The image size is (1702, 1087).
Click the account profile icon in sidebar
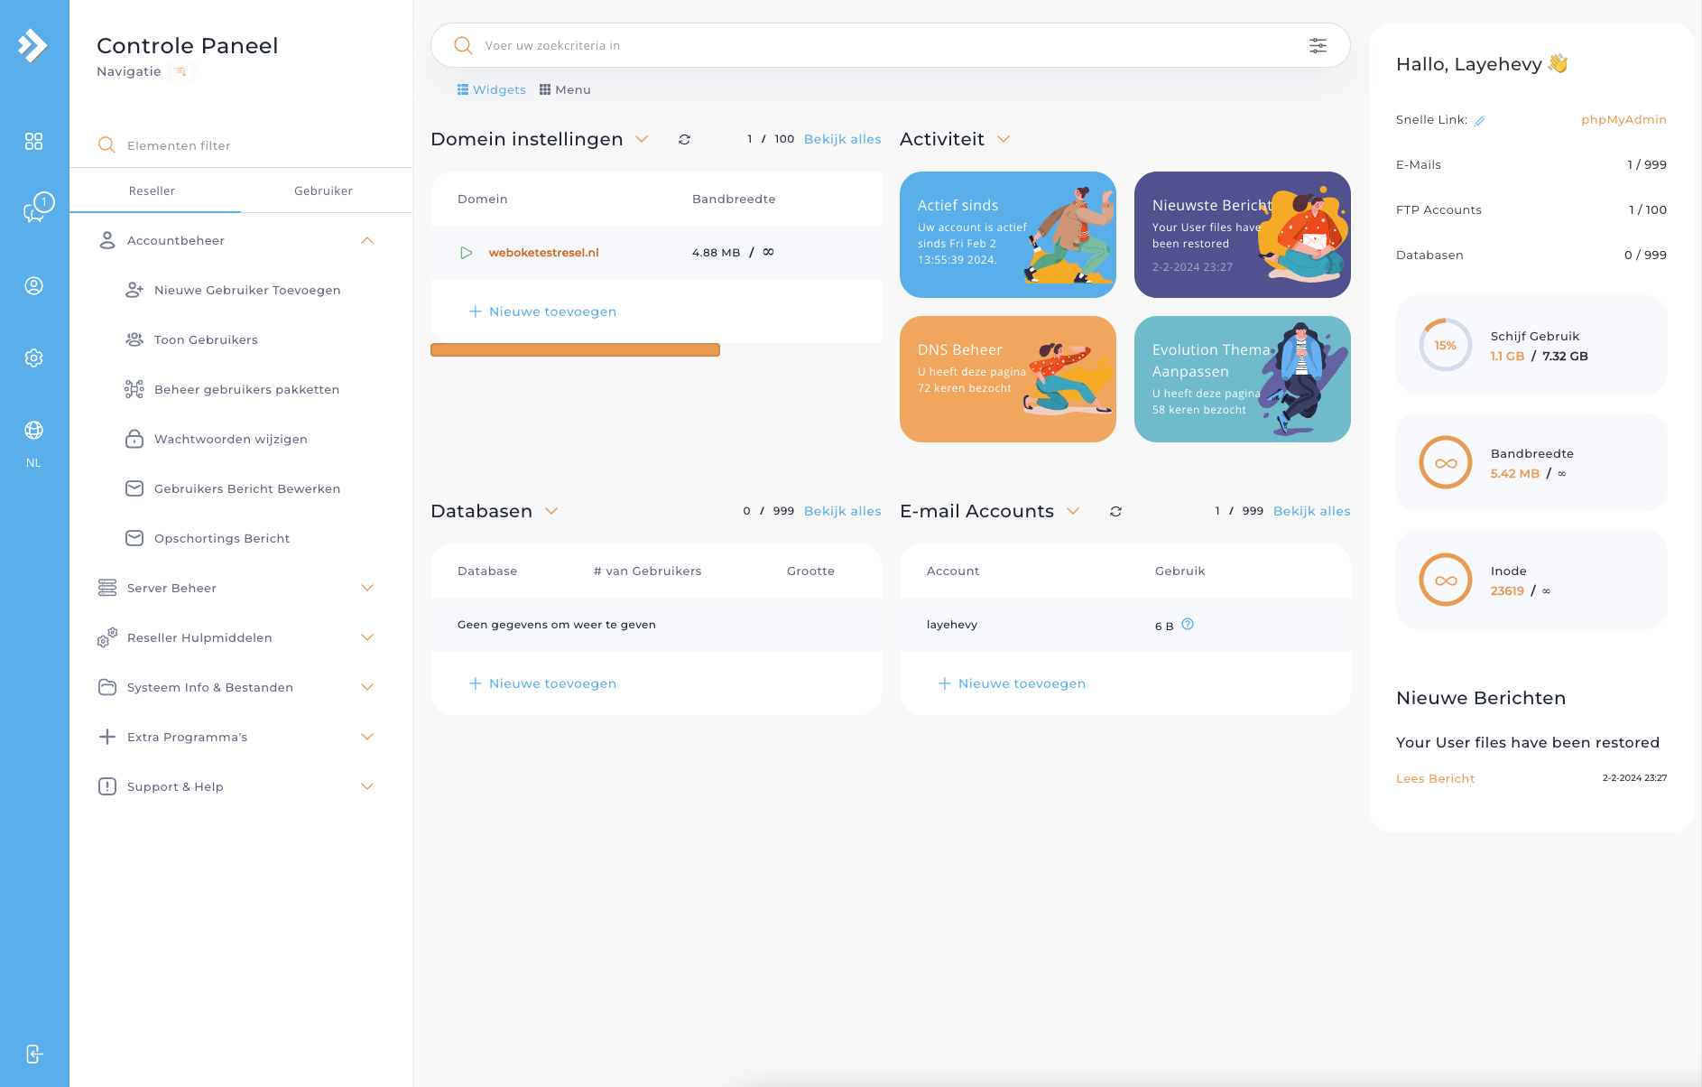click(x=34, y=285)
